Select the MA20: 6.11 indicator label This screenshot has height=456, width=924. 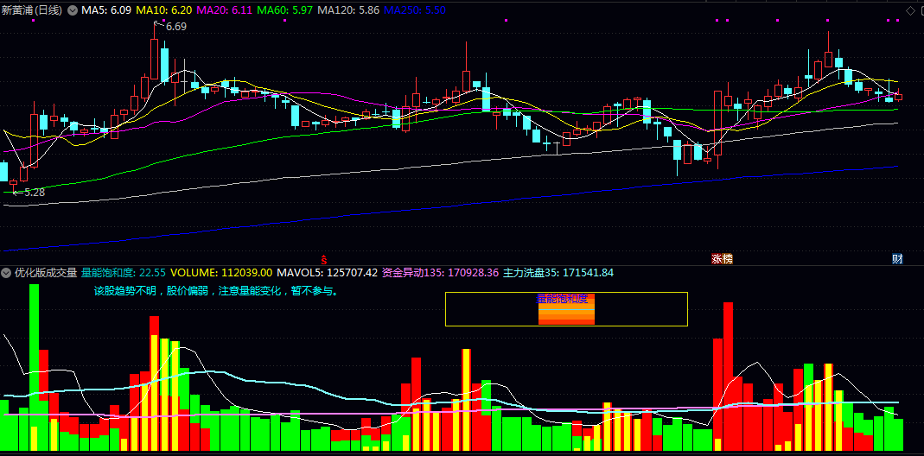[x=225, y=10]
